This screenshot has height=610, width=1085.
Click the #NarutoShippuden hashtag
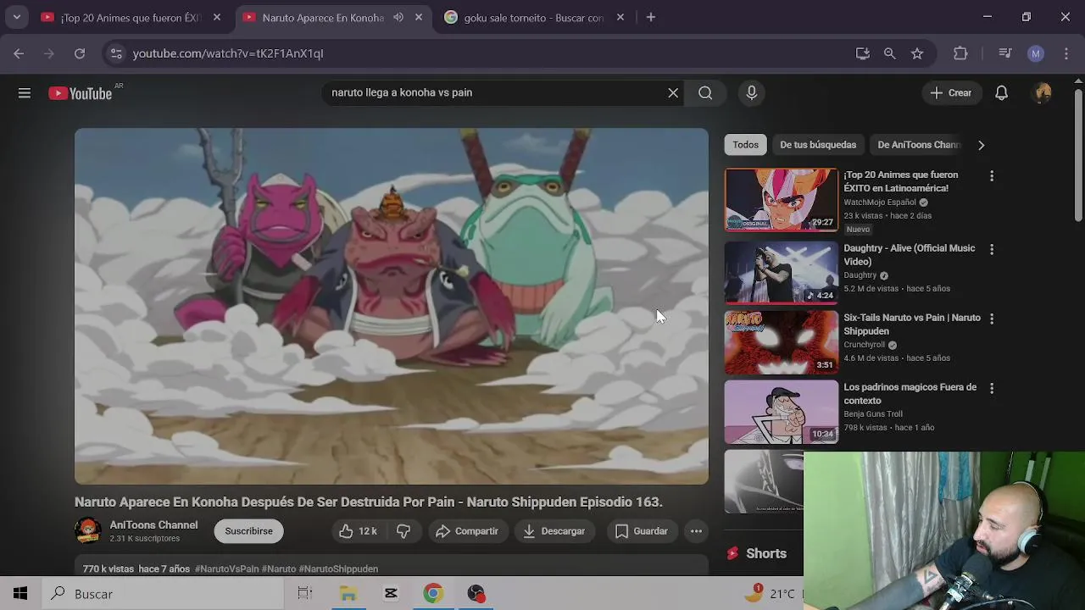338,569
